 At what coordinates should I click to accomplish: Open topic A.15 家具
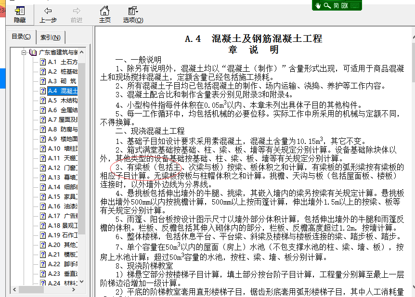coord(63,196)
